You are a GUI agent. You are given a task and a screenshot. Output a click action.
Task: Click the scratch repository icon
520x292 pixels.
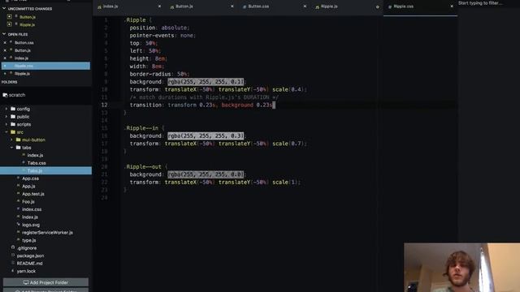click(x=5, y=95)
